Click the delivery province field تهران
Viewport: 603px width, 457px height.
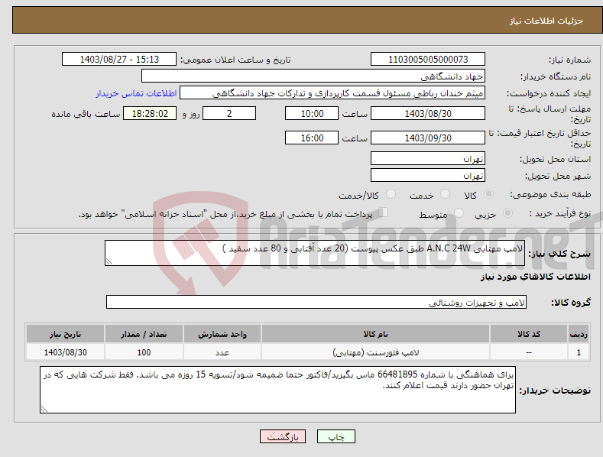coord(428,158)
